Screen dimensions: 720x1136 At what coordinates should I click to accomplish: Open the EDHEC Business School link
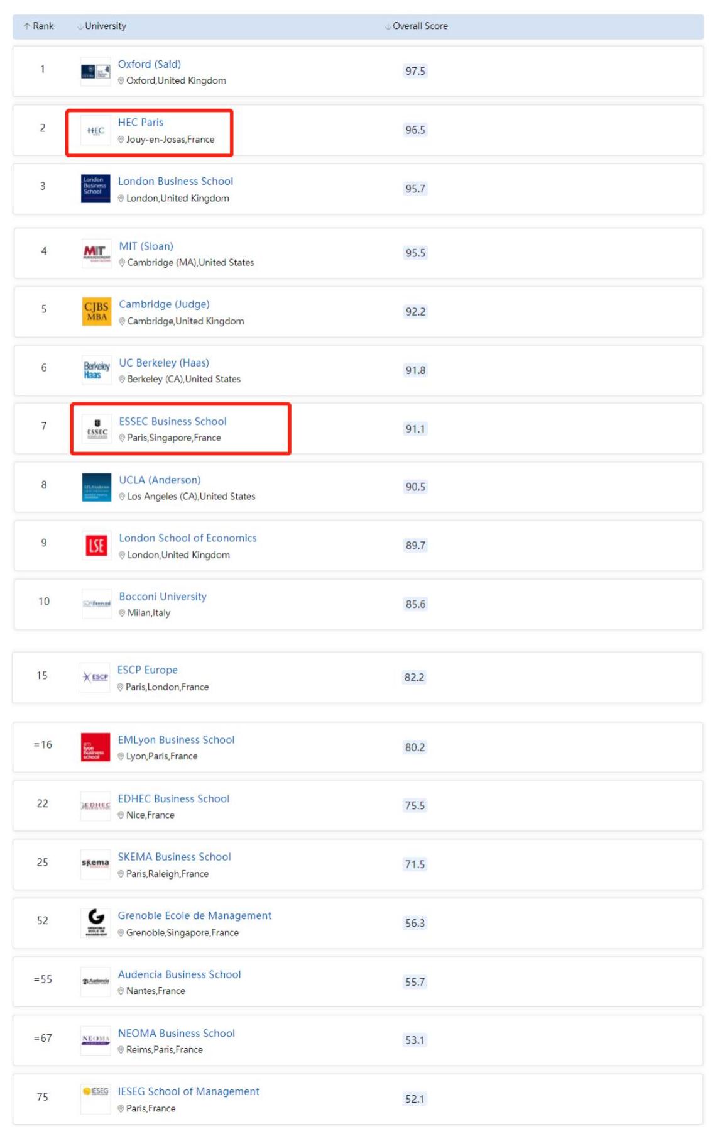174,798
